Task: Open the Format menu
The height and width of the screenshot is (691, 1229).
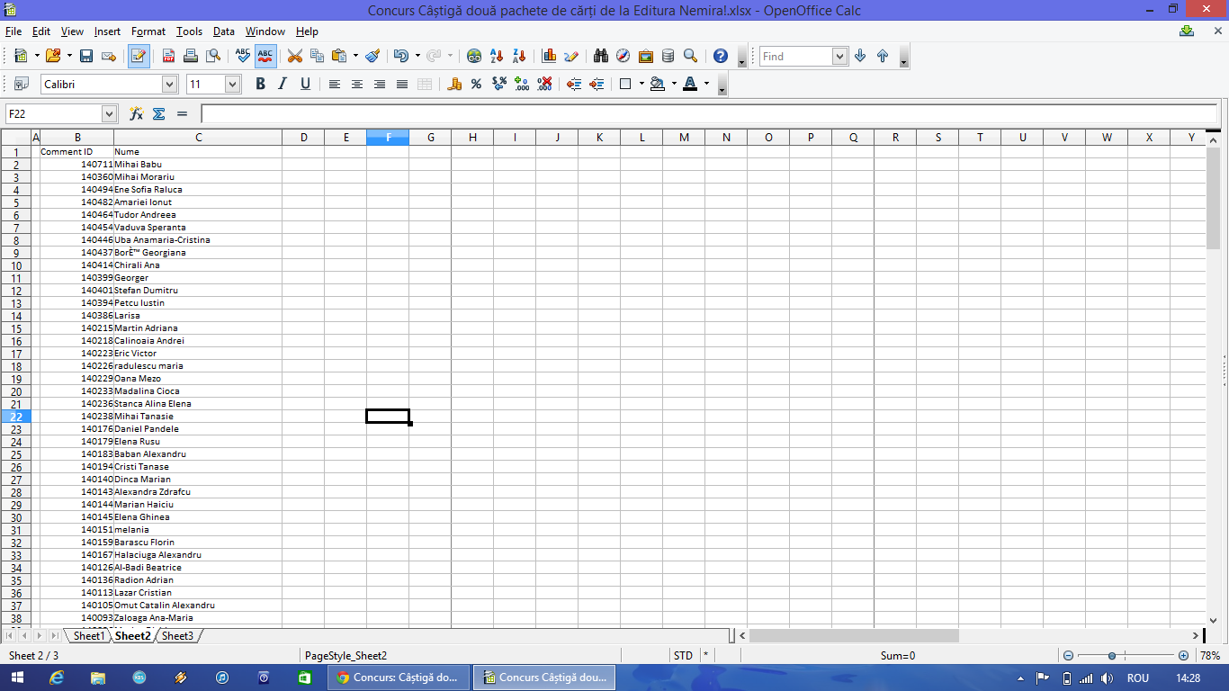Action: click(148, 31)
